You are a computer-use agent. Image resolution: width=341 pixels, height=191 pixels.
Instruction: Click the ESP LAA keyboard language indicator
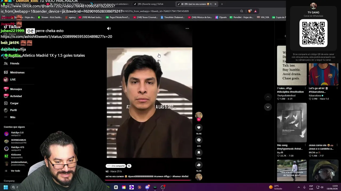(311, 187)
